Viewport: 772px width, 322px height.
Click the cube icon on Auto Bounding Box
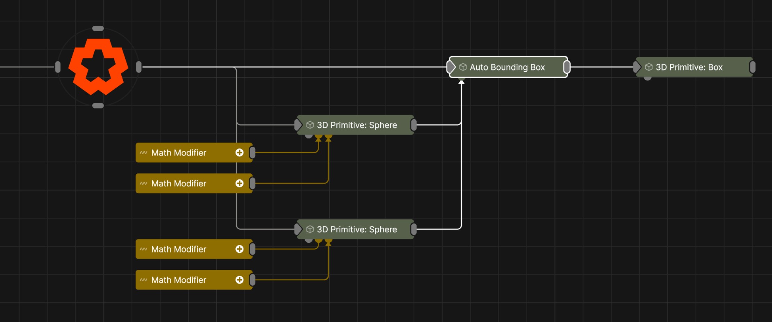tap(463, 67)
